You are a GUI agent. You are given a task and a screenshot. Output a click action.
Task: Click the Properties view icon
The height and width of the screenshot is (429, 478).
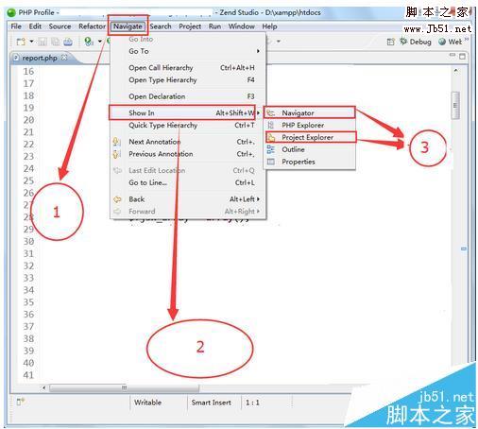pos(271,162)
